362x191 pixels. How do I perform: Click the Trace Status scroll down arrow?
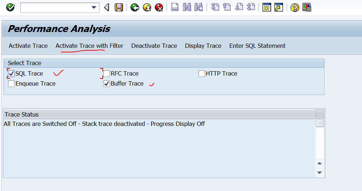pyautogui.click(x=319, y=172)
